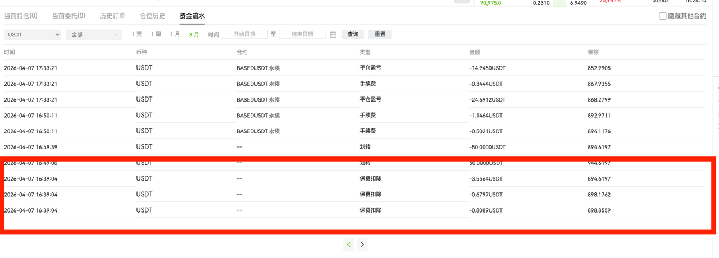Select the 资金流水 tab
Screen dimensions: 719x258
coord(192,16)
